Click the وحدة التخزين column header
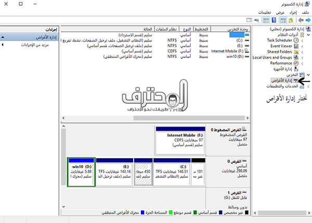The height and width of the screenshot is (223, 312). (x=237, y=29)
